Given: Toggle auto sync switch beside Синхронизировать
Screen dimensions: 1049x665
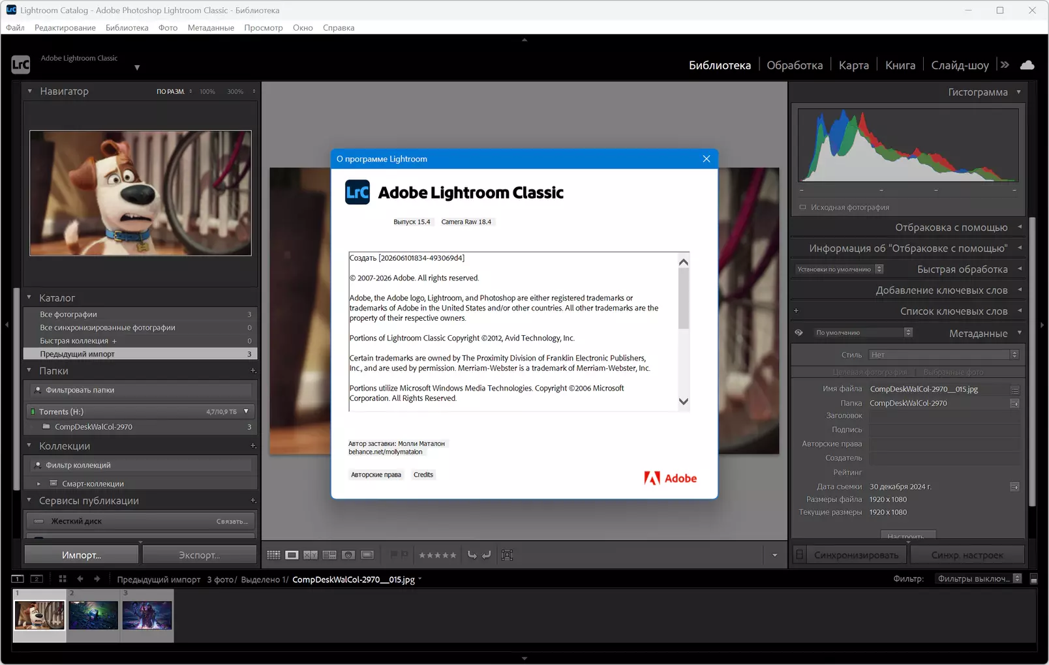Looking at the screenshot, I should [799, 555].
